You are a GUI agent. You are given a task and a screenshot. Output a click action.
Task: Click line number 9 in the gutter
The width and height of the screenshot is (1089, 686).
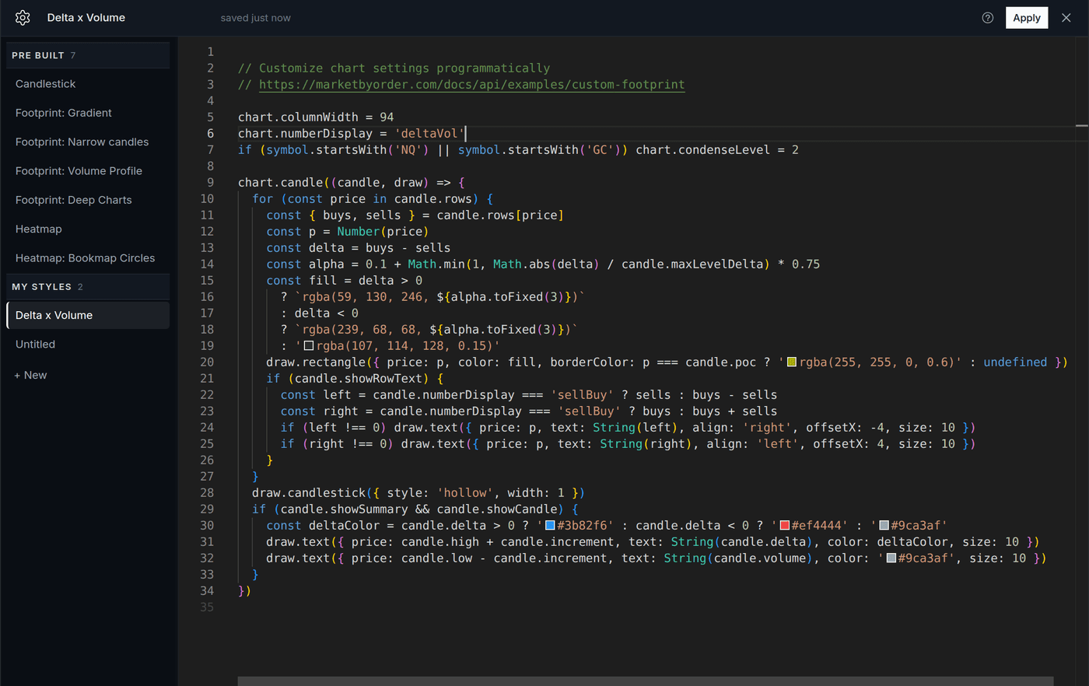tap(210, 183)
